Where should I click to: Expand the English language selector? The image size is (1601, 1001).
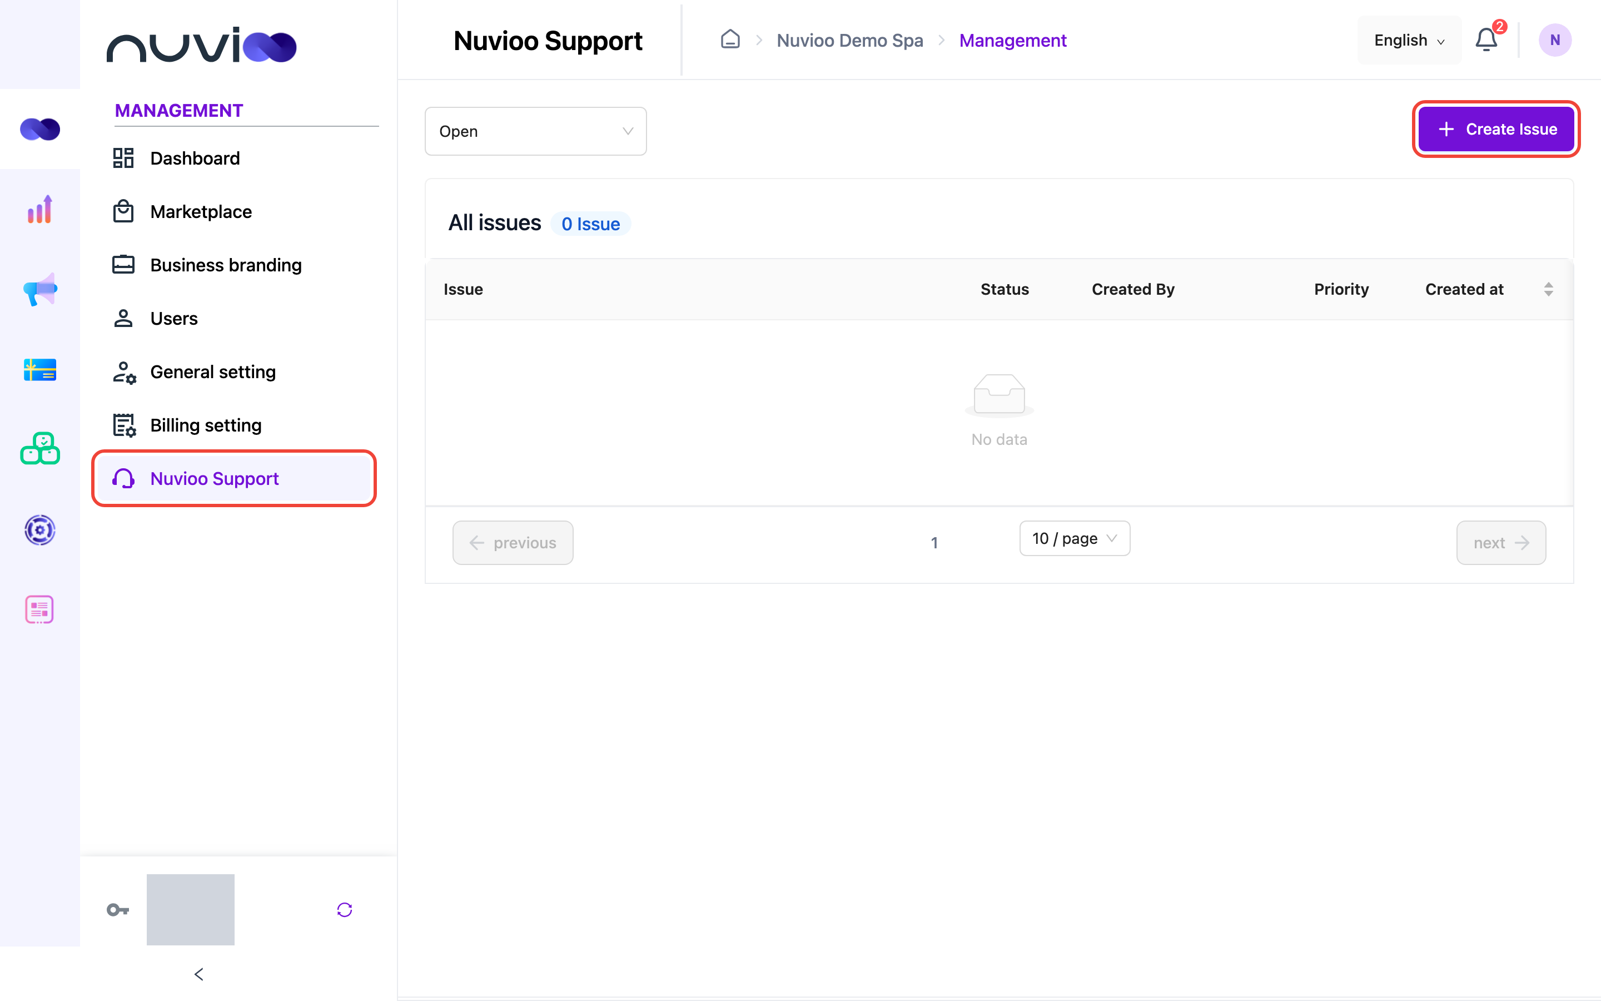click(x=1409, y=41)
